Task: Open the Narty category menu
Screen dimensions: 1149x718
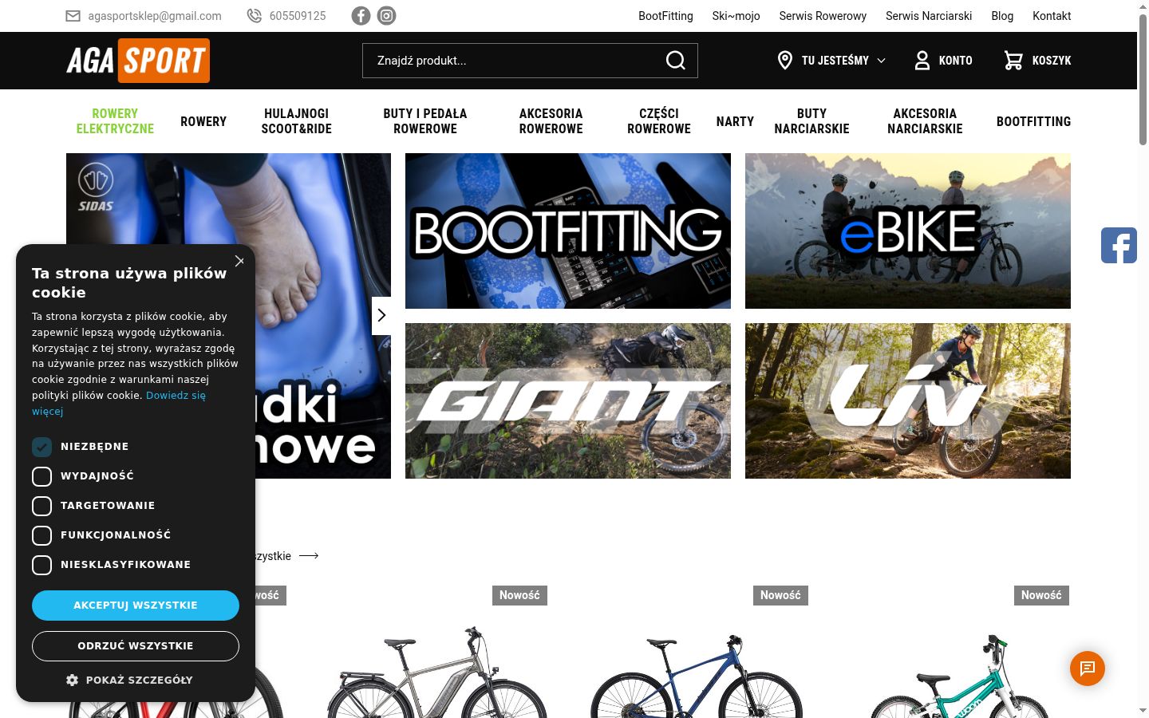Action: coord(735,121)
